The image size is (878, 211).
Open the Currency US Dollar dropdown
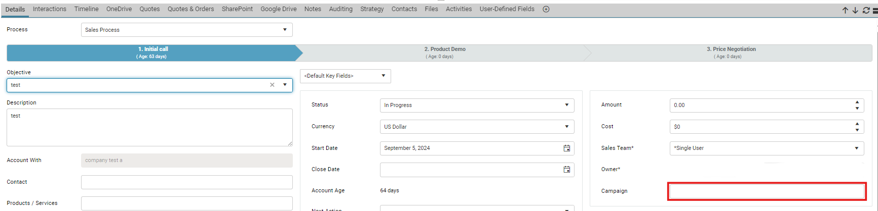[x=477, y=127]
